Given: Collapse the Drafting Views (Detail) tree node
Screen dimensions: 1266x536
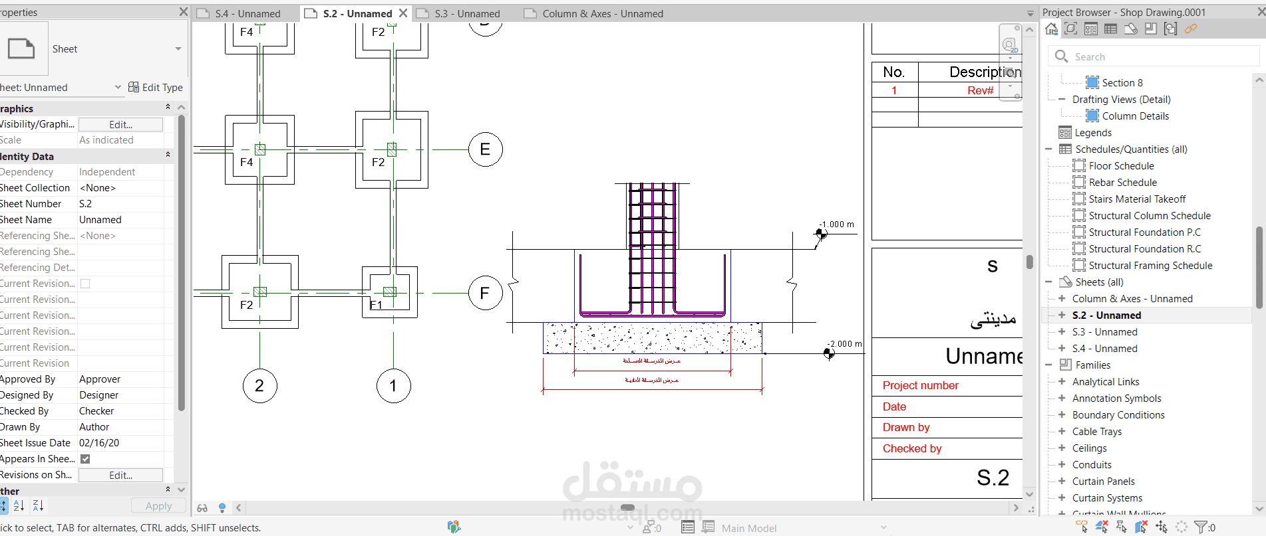Looking at the screenshot, I should pyautogui.click(x=1062, y=99).
